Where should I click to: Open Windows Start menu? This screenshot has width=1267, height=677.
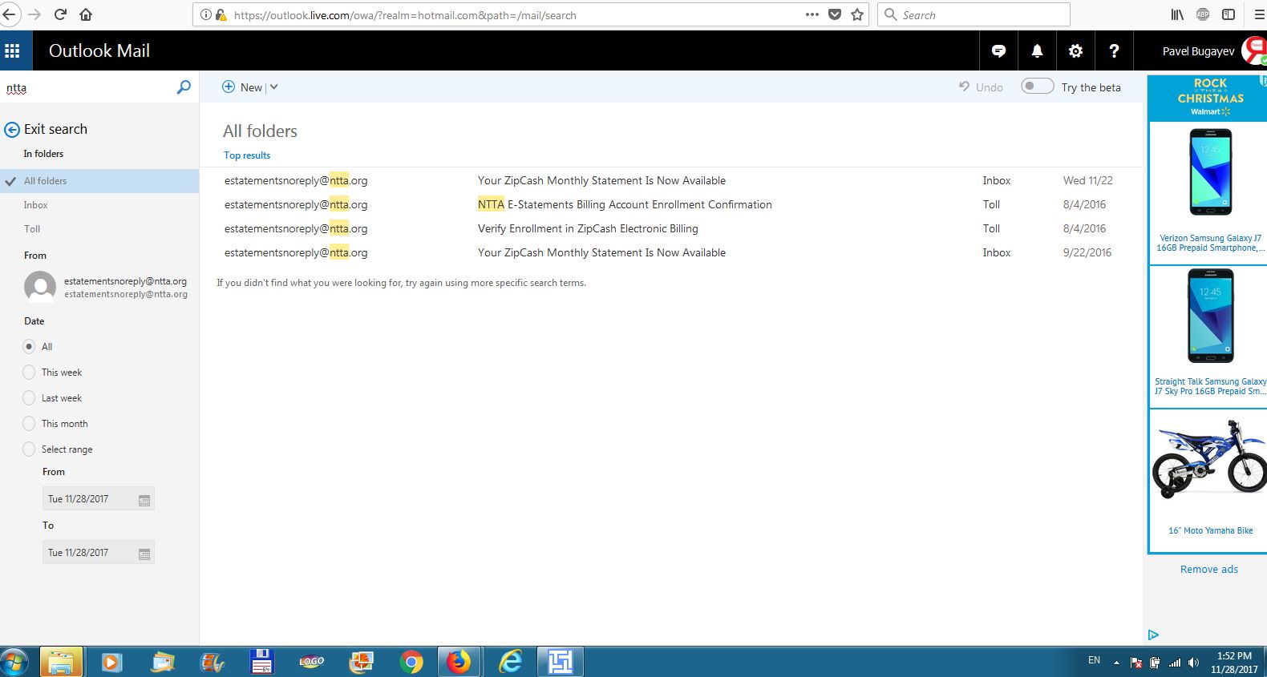(x=14, y=662)
